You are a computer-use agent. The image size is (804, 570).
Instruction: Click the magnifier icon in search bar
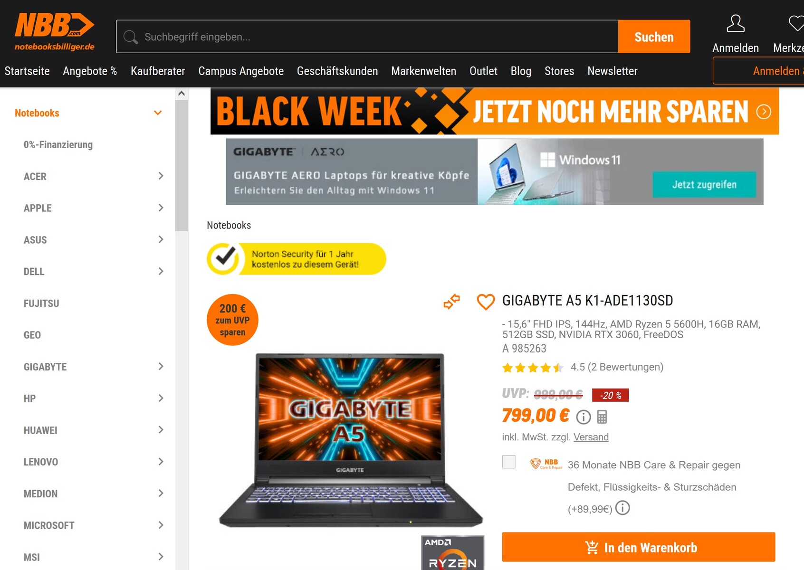(131, 37)
